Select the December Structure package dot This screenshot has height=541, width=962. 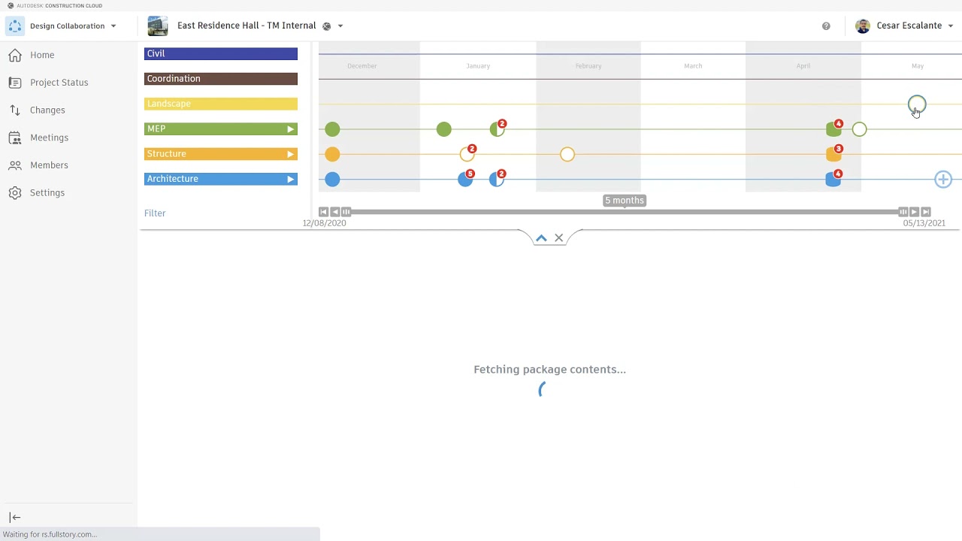332,155
